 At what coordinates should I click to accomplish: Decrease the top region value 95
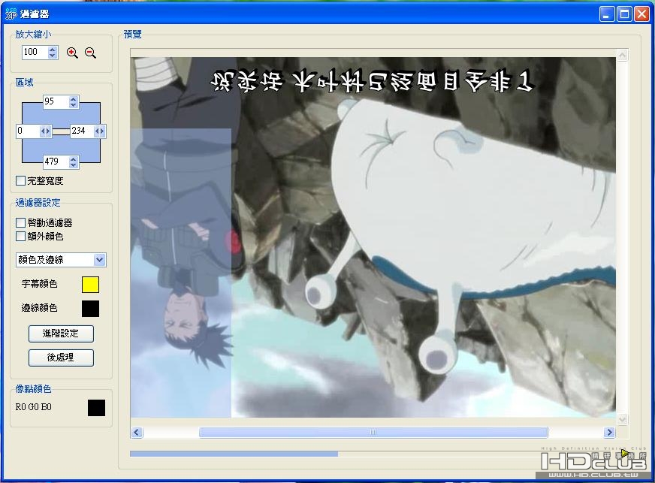74,104
